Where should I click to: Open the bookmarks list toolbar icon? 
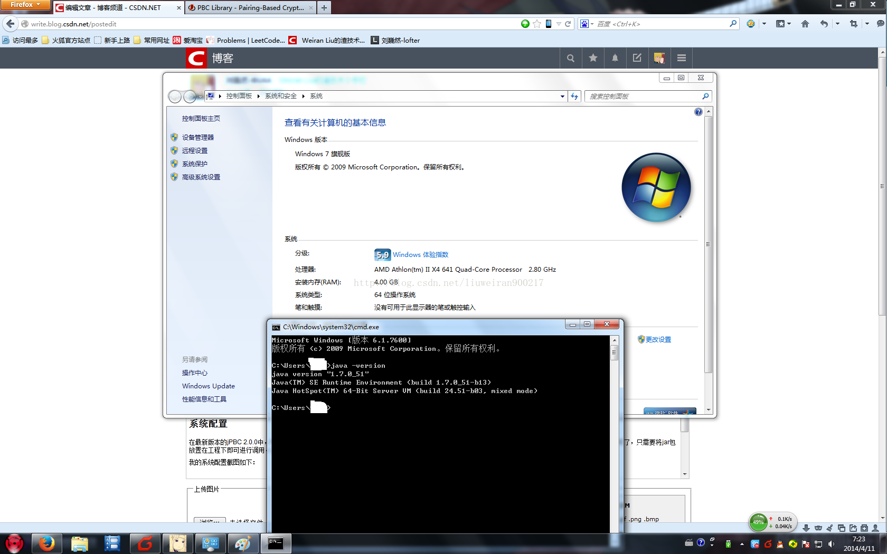[780, 24]
